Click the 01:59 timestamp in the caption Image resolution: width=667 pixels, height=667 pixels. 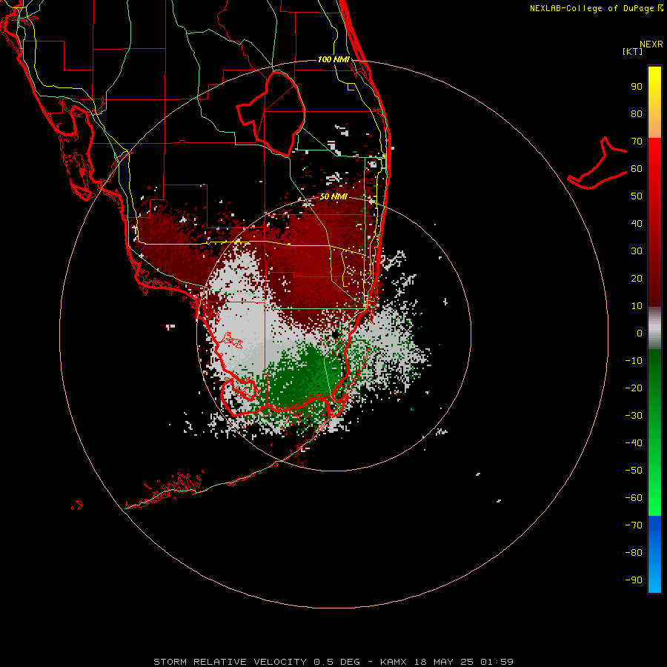coord(497,662)
